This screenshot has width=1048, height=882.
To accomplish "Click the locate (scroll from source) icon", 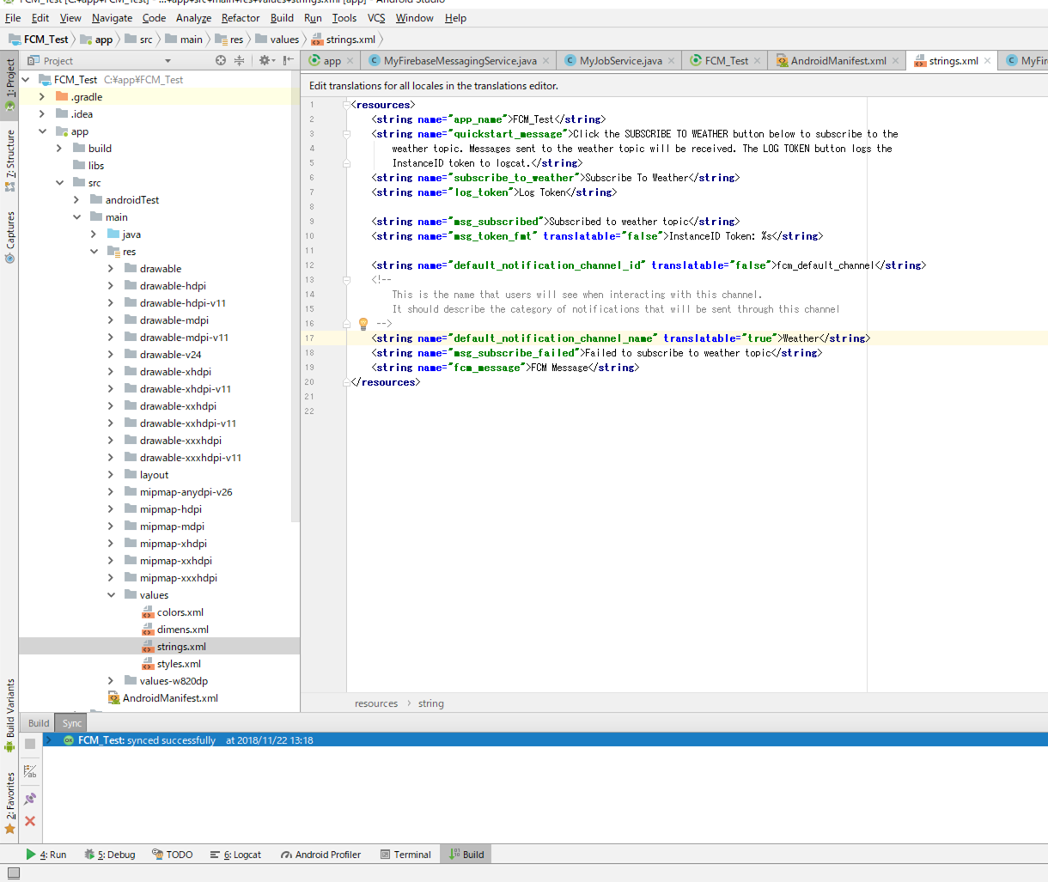I will [x=221, y=60].
